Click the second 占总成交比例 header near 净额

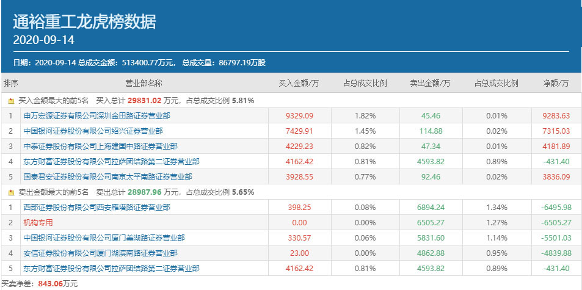click(x=497, y=83)
